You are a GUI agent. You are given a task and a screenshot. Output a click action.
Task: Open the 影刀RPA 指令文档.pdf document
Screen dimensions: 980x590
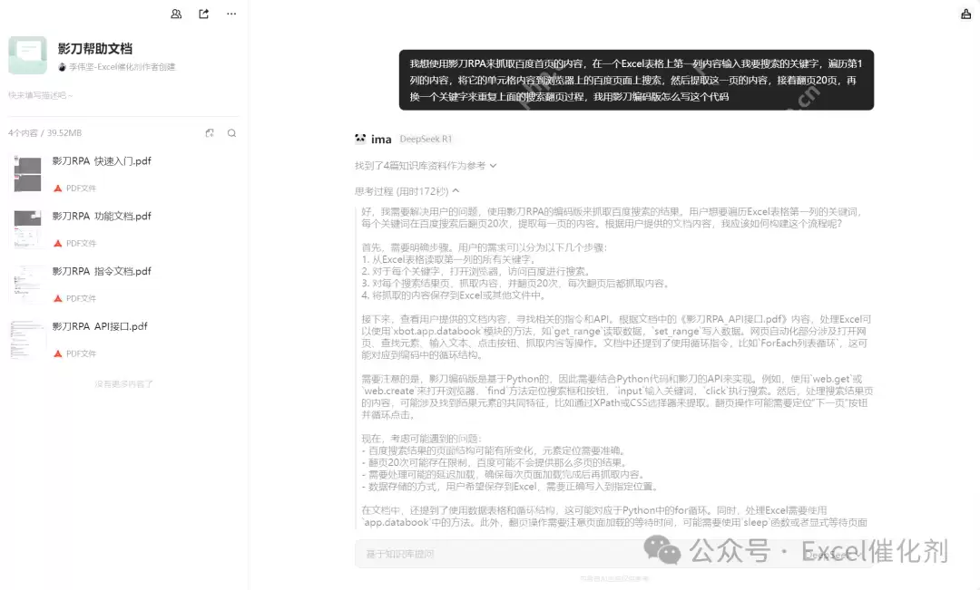click(x=100, y=270)
